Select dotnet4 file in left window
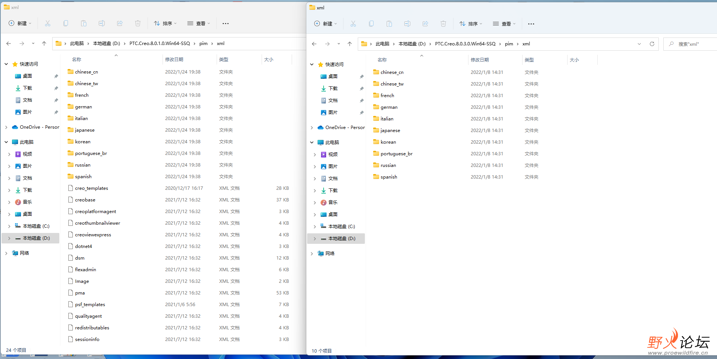717x359 pixels. 83,246
